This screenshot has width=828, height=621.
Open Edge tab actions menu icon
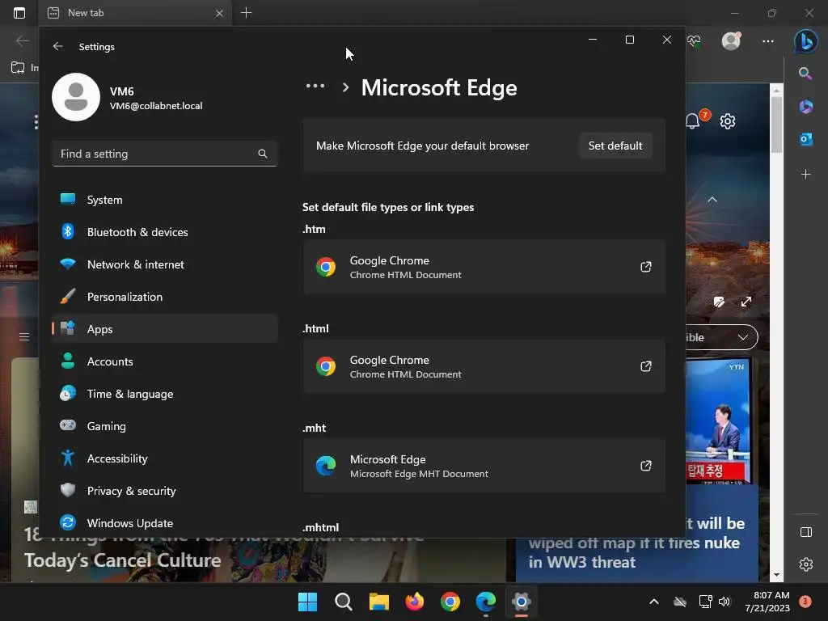[x=19, y=13]
